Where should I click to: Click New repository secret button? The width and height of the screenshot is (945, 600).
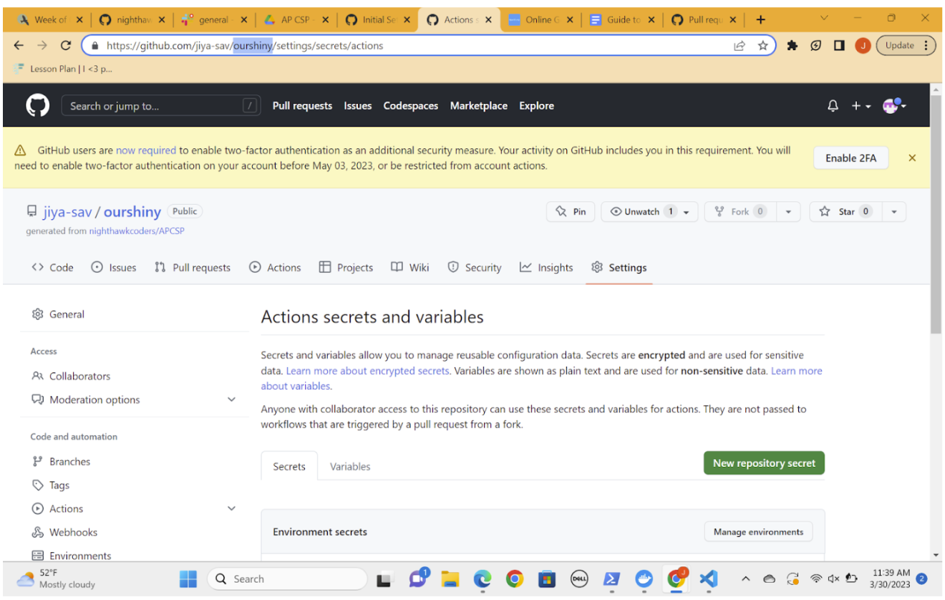764,463
